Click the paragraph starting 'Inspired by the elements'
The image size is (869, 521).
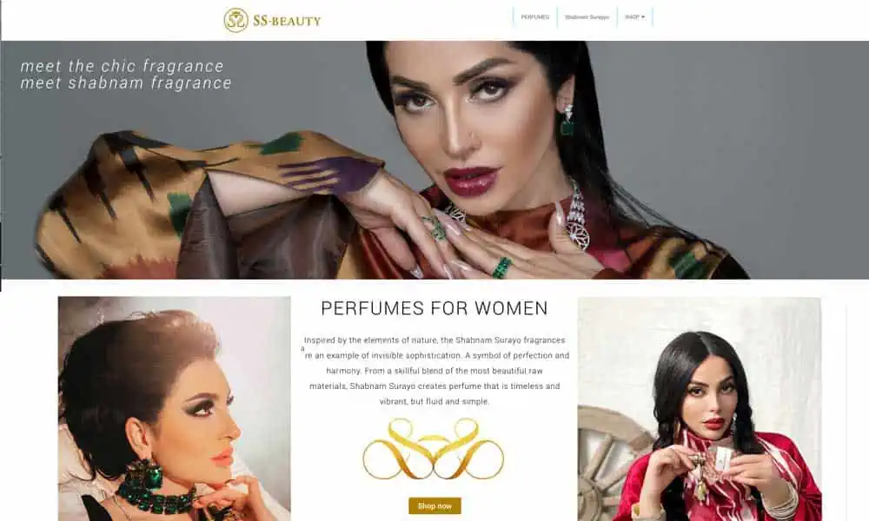(x=434, y=371)
